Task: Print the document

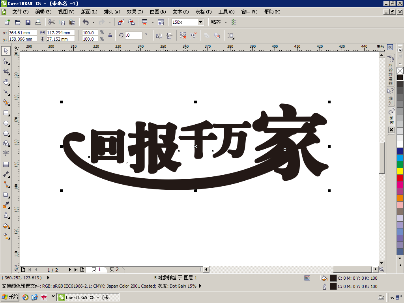Action: [38, 22]
